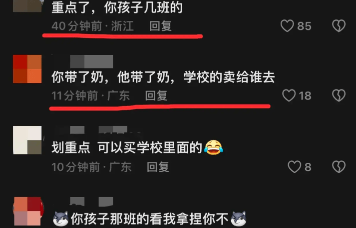Tap 回复 on the 10分钟前 comment
This screenshot has height=228, width=356.
point(158,167)
